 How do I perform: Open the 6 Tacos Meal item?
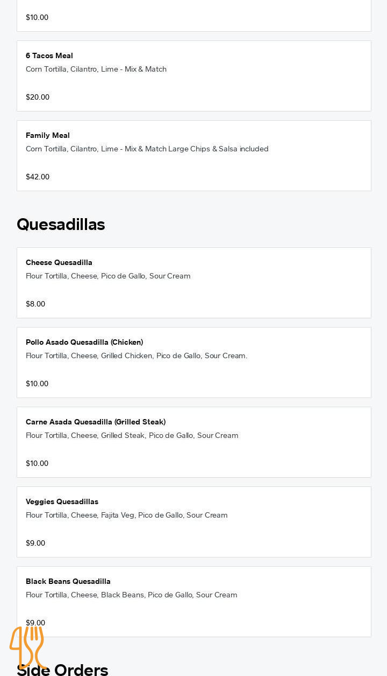click(x=49, y=55)
